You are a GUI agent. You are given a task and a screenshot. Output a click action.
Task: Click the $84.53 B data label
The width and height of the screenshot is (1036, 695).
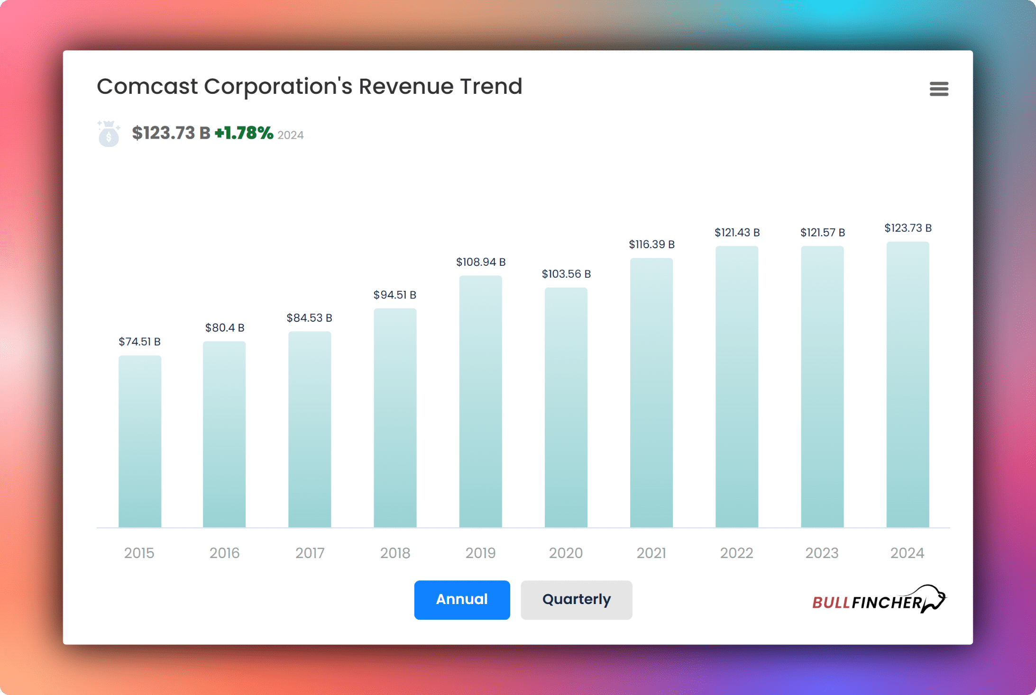309,317
